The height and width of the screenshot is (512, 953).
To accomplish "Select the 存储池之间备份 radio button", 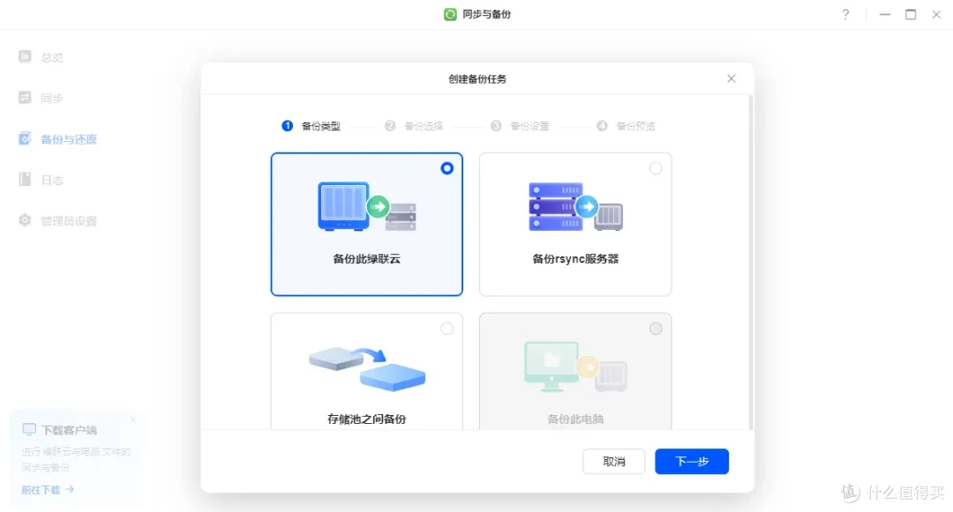I will (446, 328).
